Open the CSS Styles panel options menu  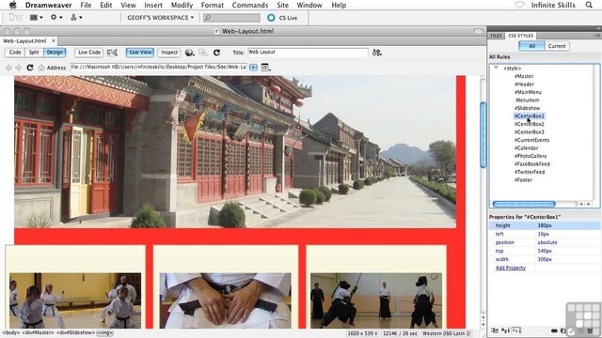596,36
